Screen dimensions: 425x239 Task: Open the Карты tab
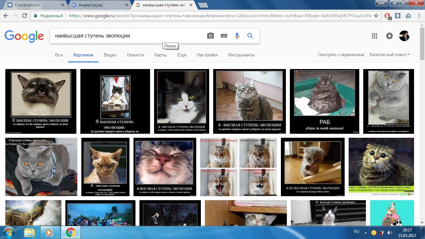tap(160, 55)
